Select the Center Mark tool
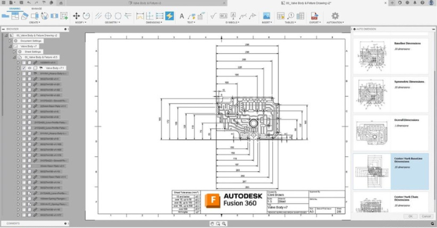Image resolution: width=437 pixels, height=228 pixels. tap(108, 16)
